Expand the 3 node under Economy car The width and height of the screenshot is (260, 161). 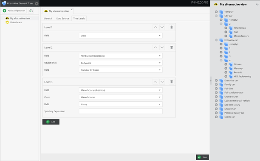221,56
